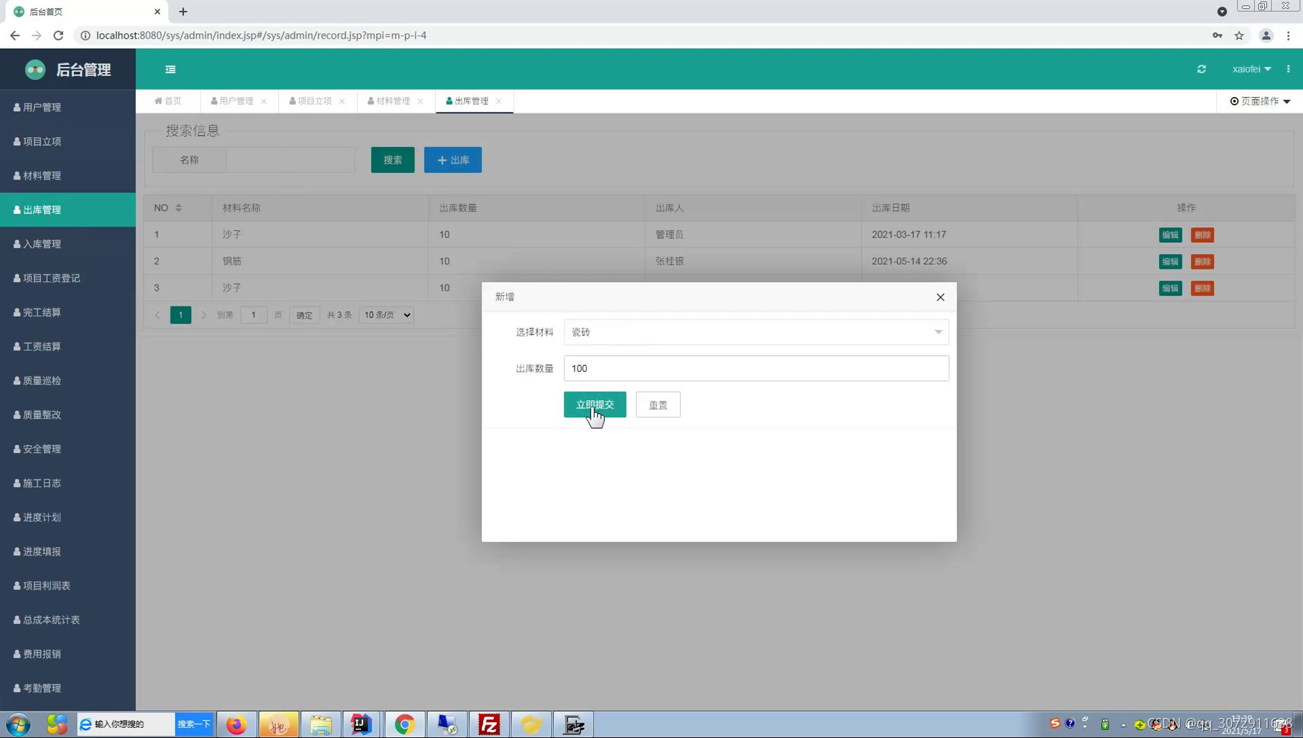Open the 10 条/页 page size dropdown

[387, 315]
